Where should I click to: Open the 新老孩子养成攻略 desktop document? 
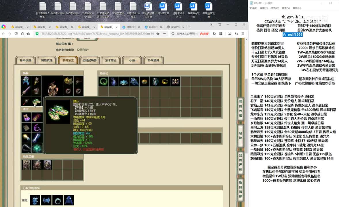[x=148, y=10]
